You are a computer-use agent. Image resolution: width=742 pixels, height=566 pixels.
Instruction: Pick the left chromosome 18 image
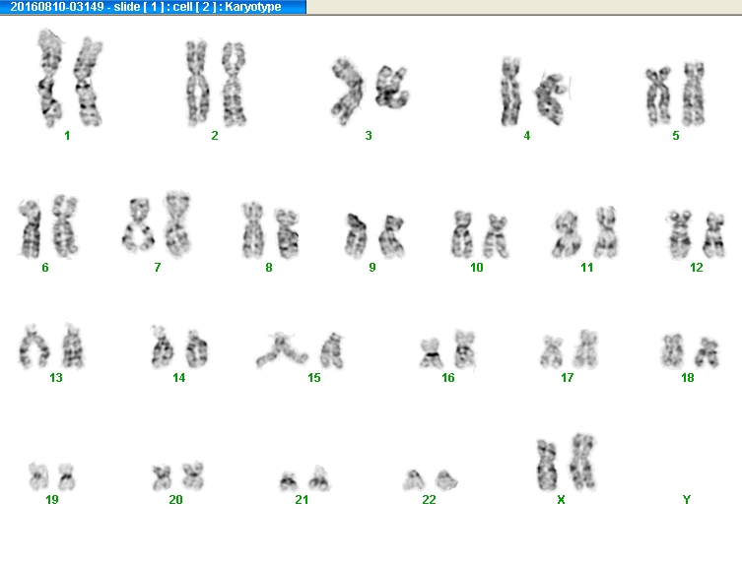(672, 350)
